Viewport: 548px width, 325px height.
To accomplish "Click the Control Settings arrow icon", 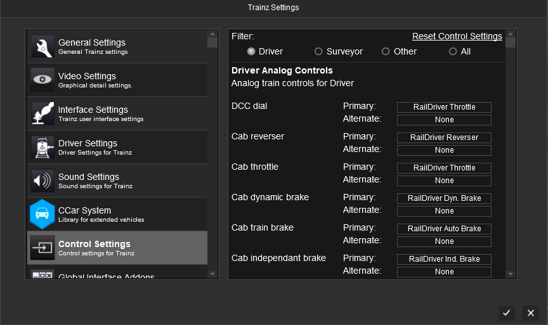I will coord(42,248).
